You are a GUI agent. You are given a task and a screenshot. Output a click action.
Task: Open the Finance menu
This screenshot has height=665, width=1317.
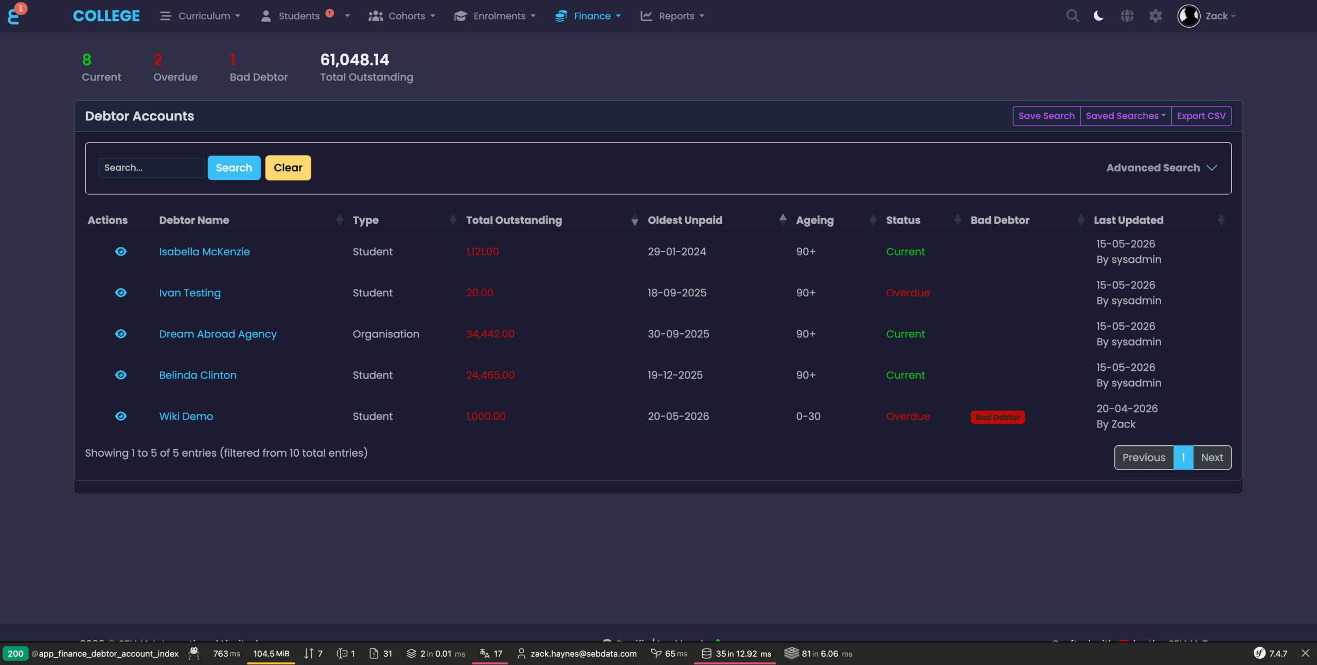coord(588,16)
